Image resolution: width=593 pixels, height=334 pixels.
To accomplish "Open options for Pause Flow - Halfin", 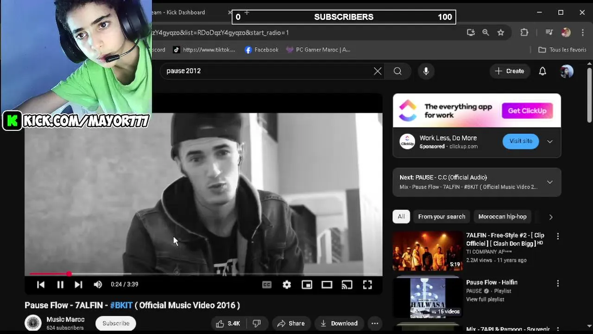I will pos(558,283).
